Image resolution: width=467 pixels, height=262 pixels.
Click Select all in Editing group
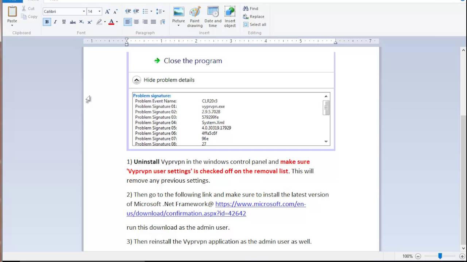pos(255,24)
